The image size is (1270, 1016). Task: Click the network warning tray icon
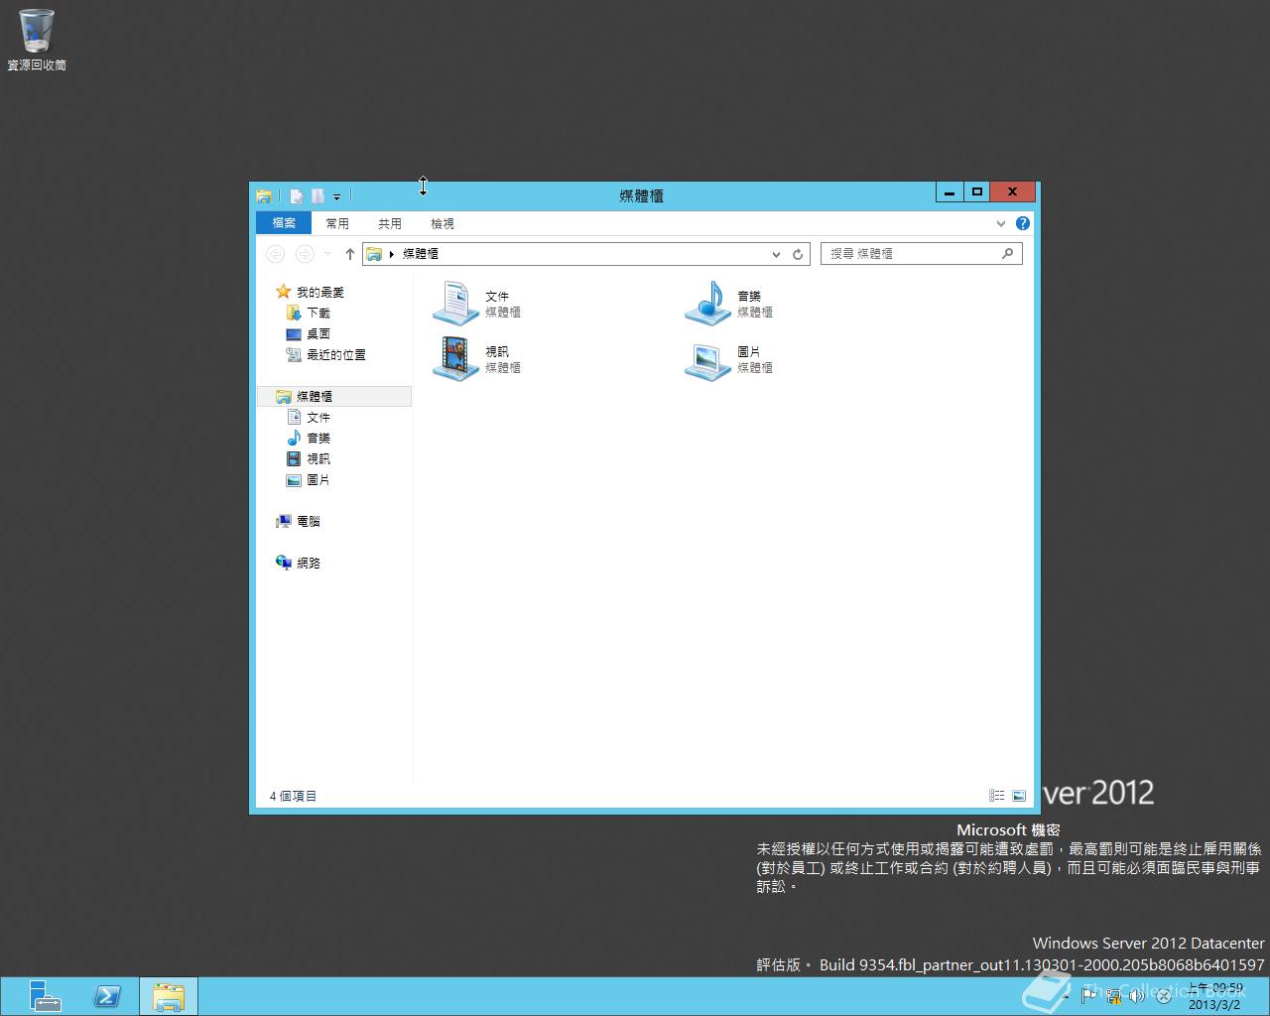tap(1114, 996)
